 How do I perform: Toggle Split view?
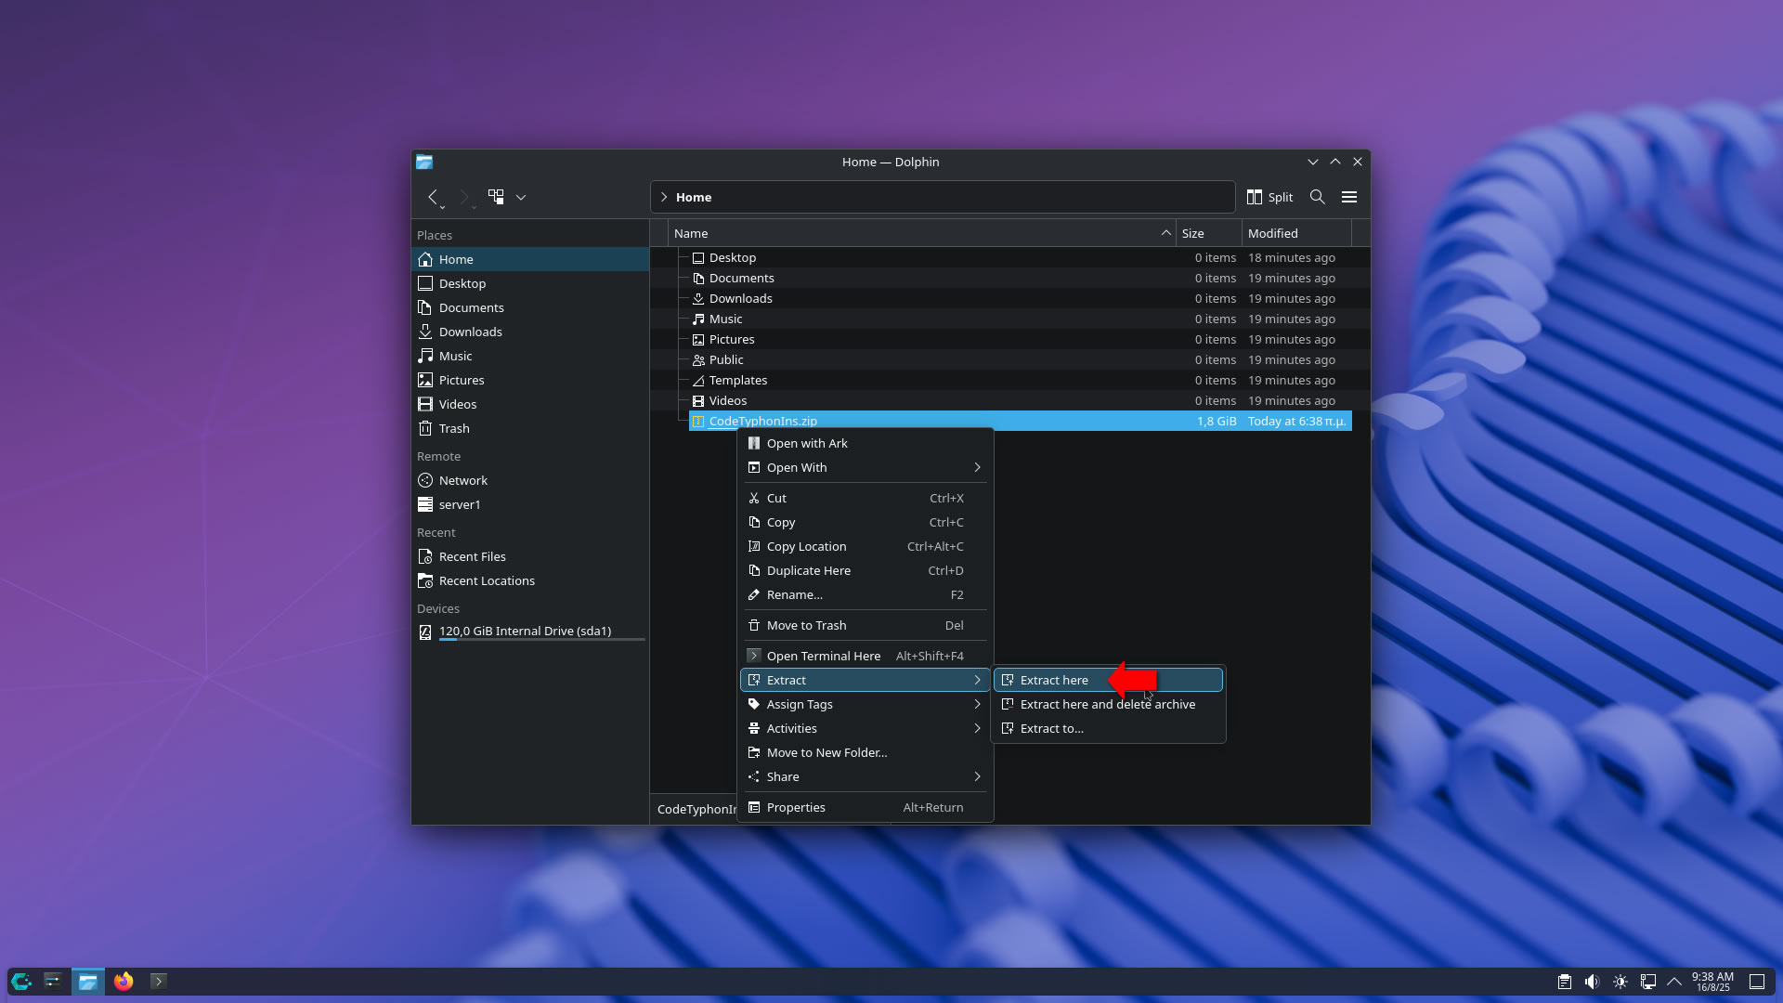click(x=1269, y=197)
